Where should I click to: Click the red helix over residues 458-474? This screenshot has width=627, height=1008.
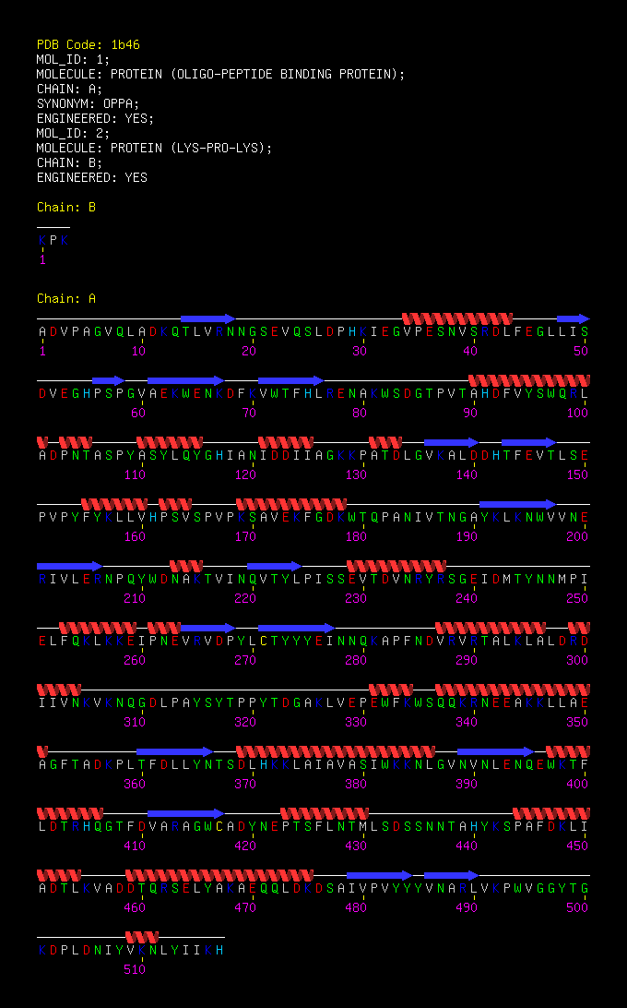(x=219, y=876)
